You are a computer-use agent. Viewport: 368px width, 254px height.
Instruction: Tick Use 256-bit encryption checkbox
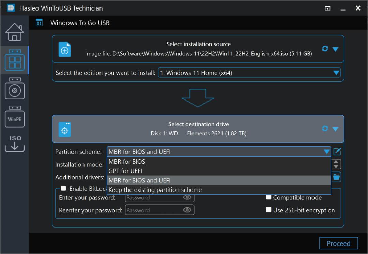(269, 210)
